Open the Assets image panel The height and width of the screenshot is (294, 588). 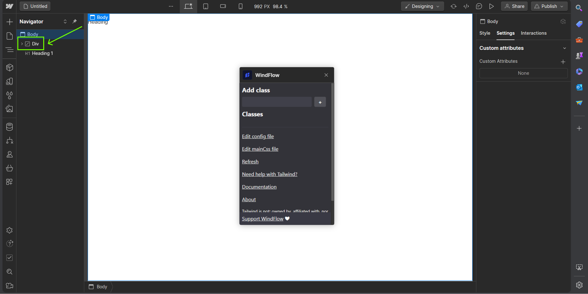9,109
